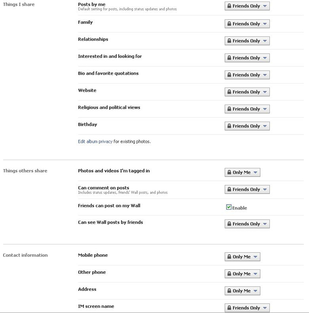The image size is (309, 313).
Task: Click the Posts by me setting label
Action: click(92, 4)
